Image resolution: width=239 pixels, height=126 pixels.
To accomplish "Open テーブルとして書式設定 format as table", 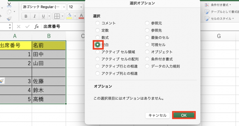I will point(222,12).
